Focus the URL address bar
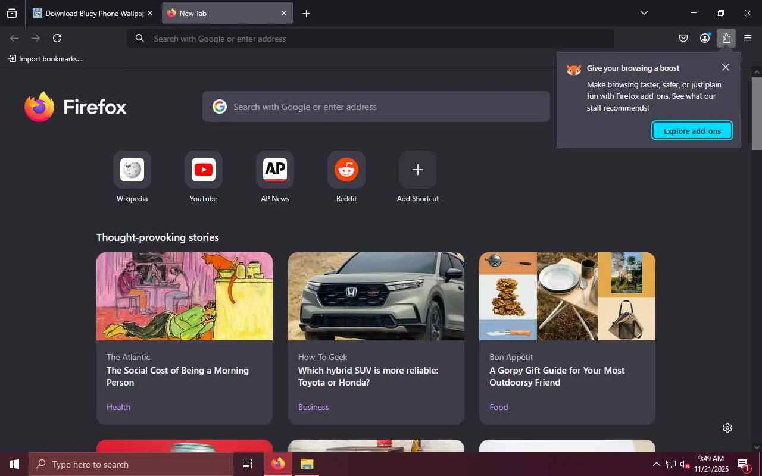Screen dimensions: 762x476 point(370,38)
